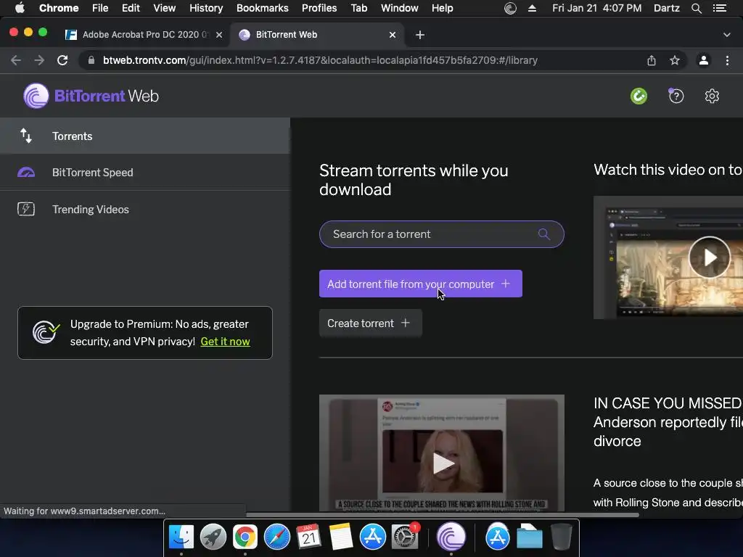Reload the current page
The height and width of the screenshot is (557, 743).
[x=62, y=60]
